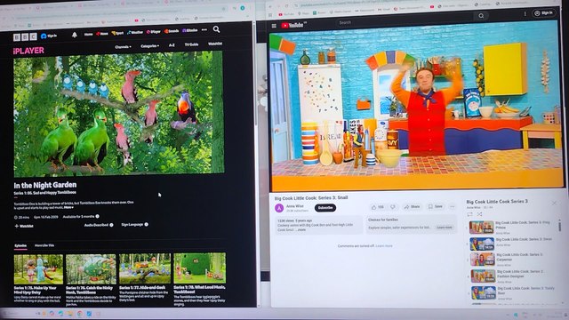Open YouTube settings three-dot menu

[x=525, y=14]
